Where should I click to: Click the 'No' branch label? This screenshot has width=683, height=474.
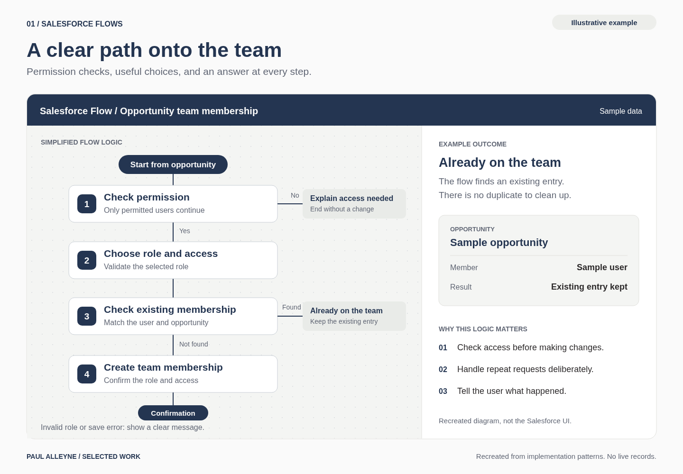click(x=295, y=195)
